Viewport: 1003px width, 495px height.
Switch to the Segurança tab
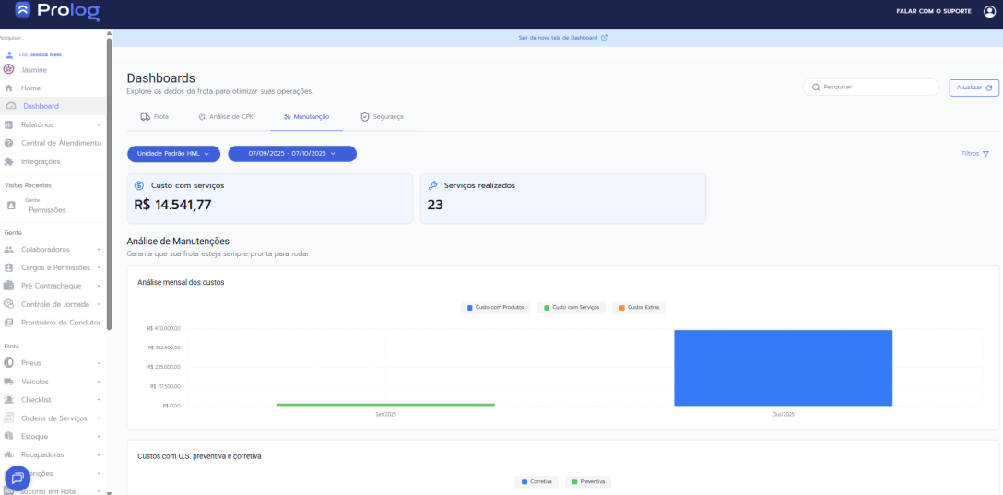point(382,117)
